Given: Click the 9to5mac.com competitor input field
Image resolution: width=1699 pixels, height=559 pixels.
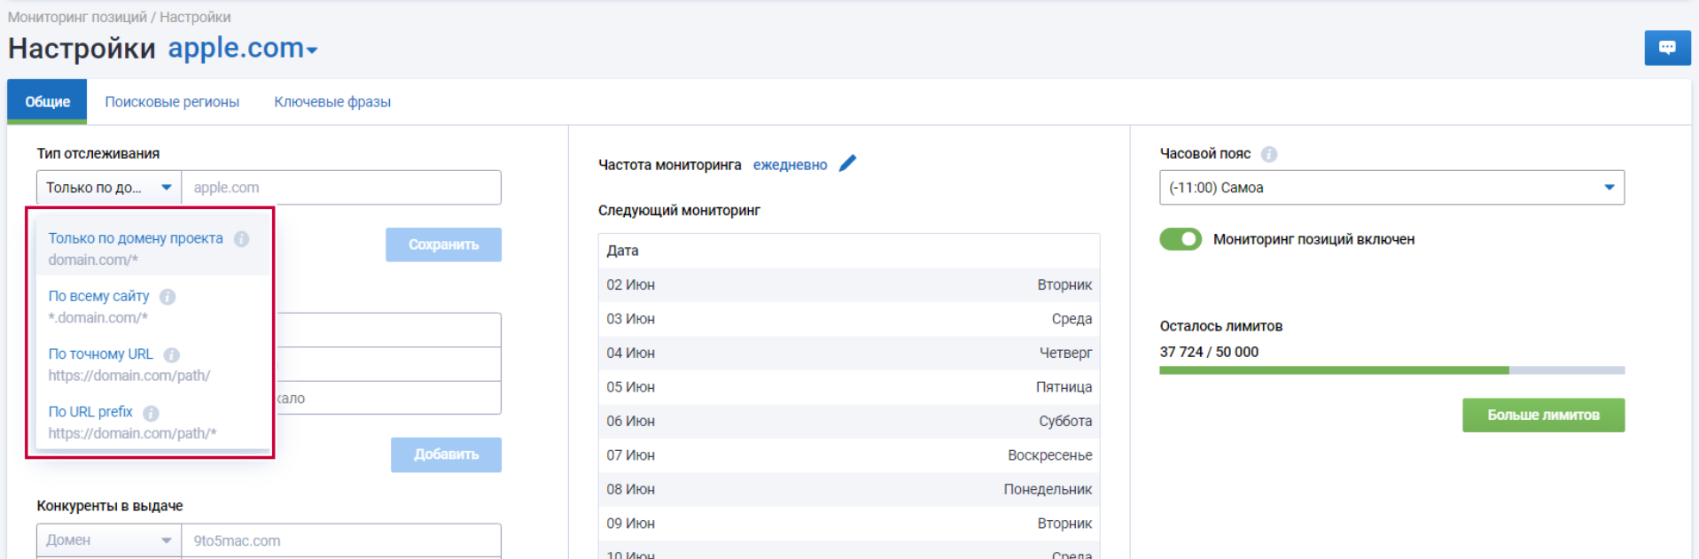Looking at the screenshot, I should click(341, 540).
